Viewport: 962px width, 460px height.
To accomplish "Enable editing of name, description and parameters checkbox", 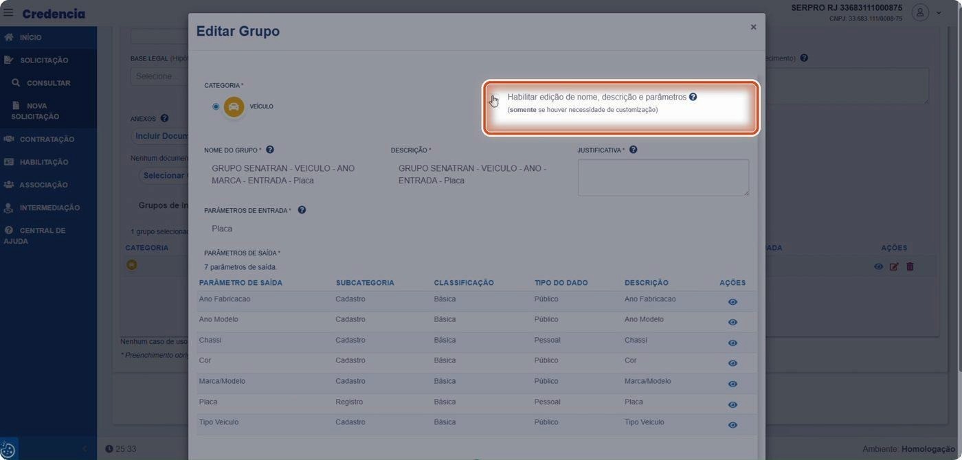I will (x=495, y=98).
